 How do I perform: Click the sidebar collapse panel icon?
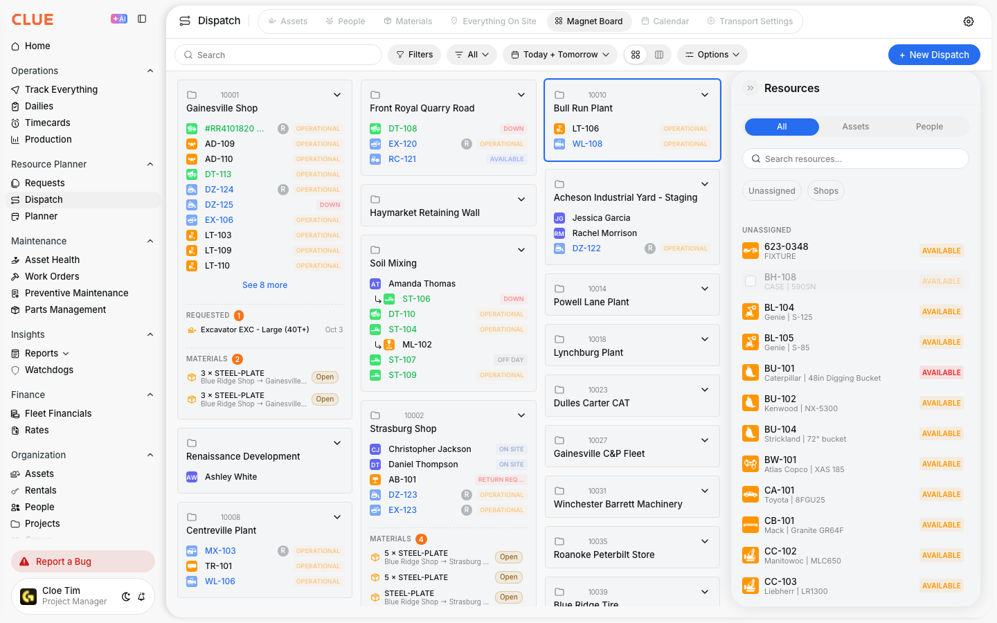pos(142,19)
